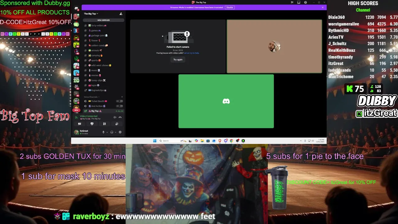Open taskbar clock showing 7:33 PM
Viewport: 398px width, 224px height.
click(x=320, y=141)
